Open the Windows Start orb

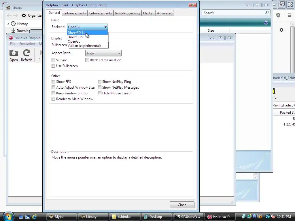[x=8, y=216]
